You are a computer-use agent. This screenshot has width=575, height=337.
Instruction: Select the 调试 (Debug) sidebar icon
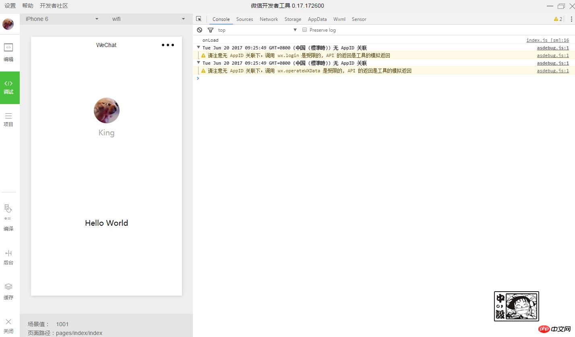coord(9,87)
